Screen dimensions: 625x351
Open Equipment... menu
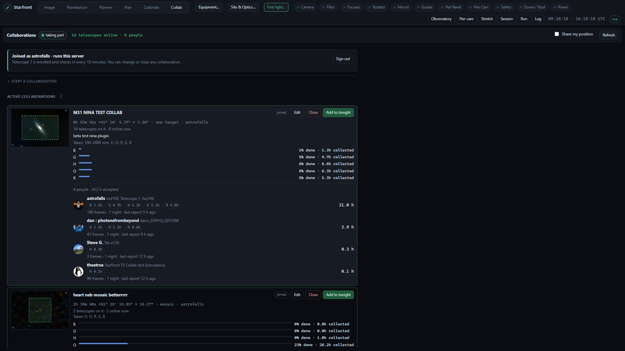pos(209,7)
